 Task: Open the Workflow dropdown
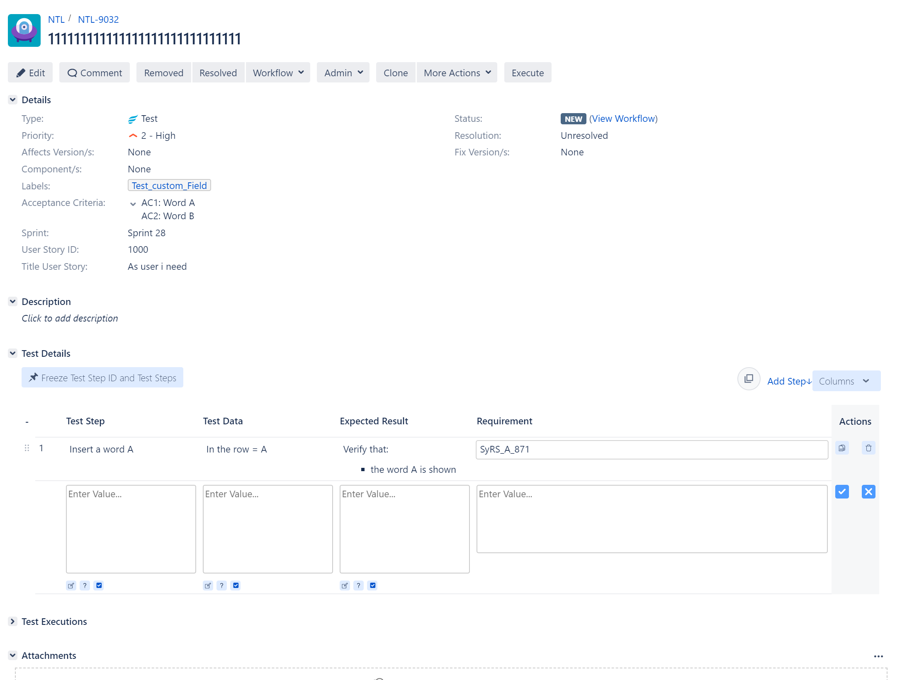click(x=278, y=73)
